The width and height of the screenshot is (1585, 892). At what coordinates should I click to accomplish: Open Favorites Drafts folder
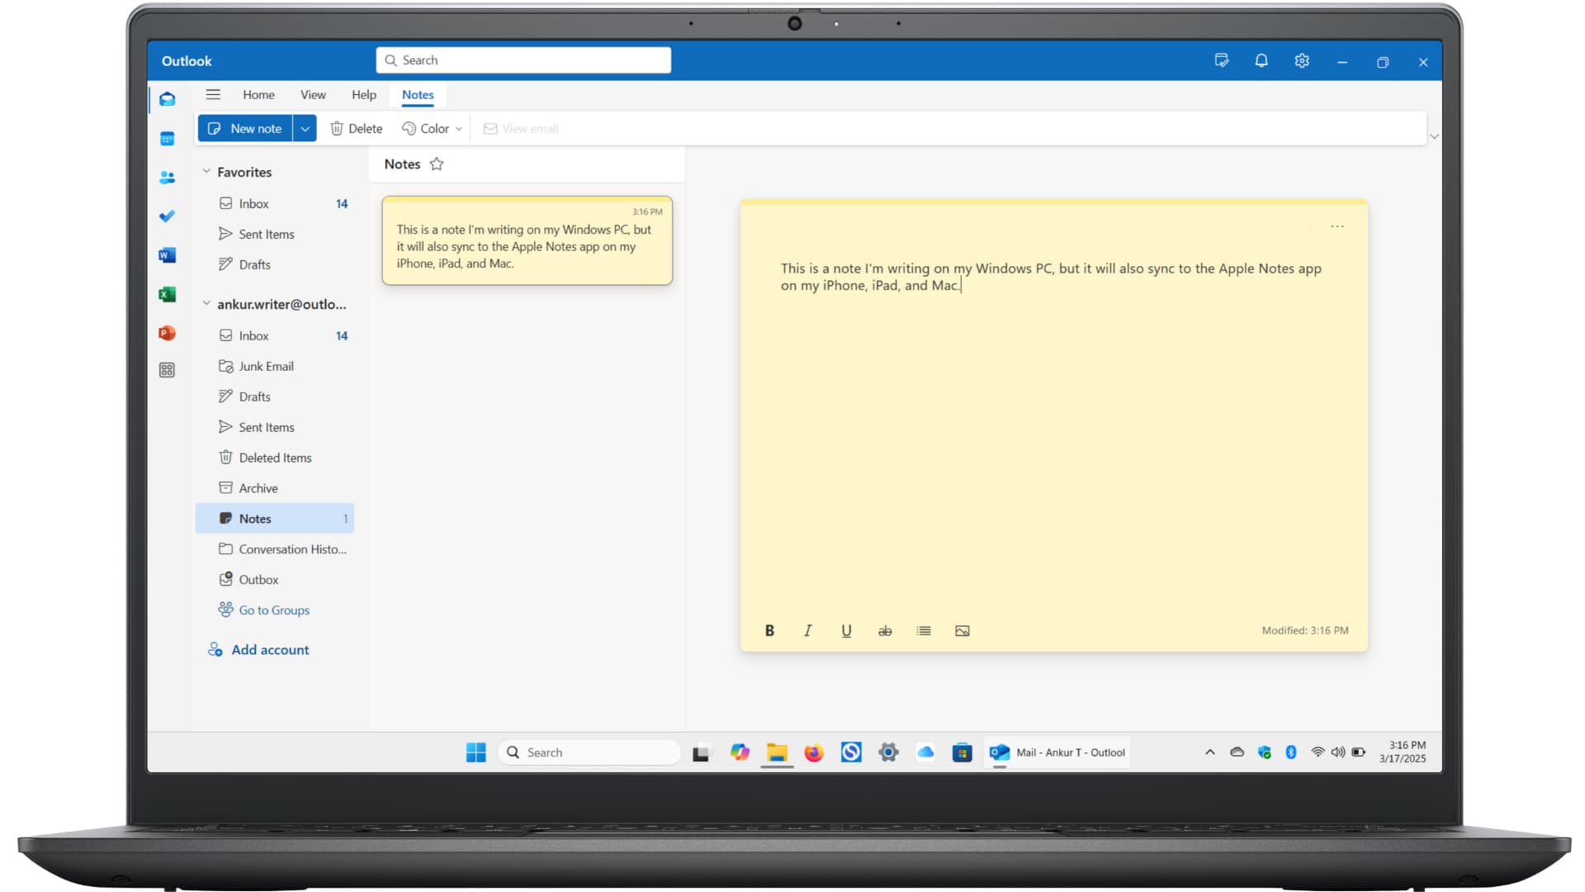275,264
